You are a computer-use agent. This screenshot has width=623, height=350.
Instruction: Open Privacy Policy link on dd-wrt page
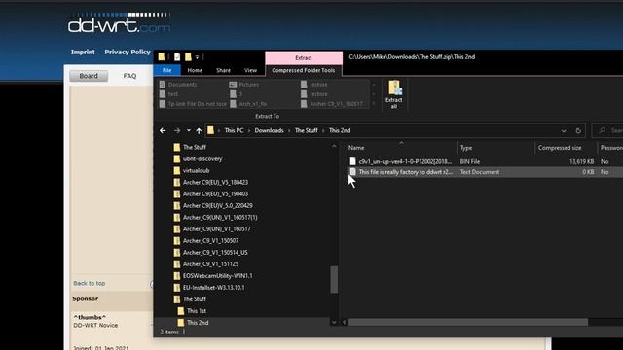click(128, 52)
